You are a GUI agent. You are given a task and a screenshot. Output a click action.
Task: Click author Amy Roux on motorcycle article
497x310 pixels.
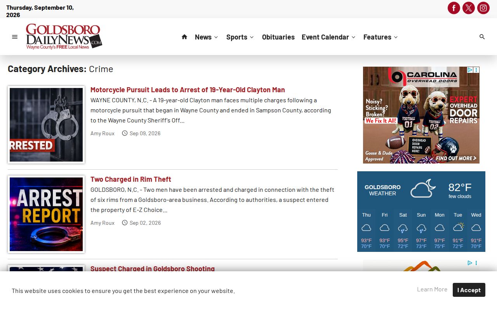[103, 133]
